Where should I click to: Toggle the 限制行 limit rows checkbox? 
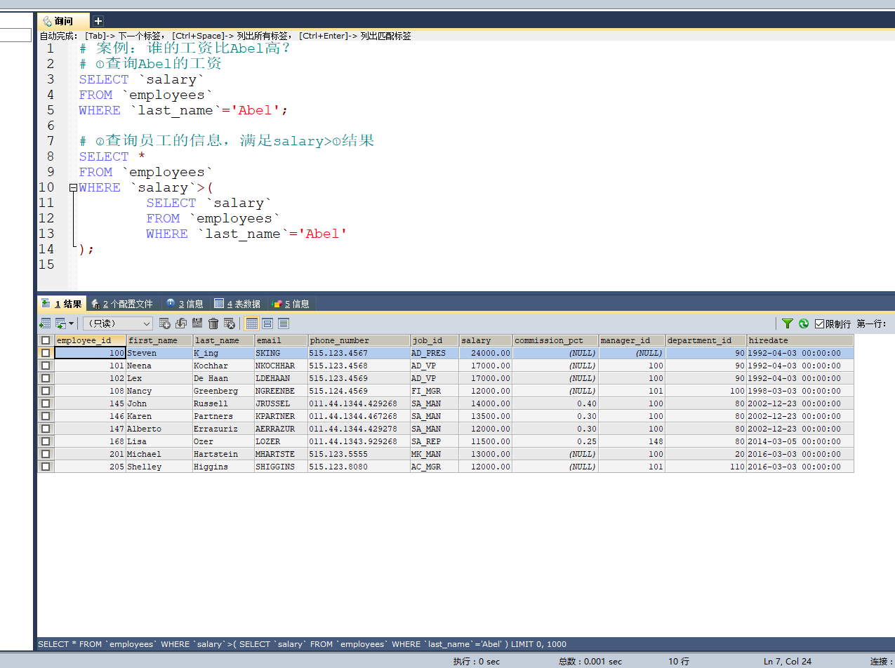pyautogui.click(x=819, y=323)
